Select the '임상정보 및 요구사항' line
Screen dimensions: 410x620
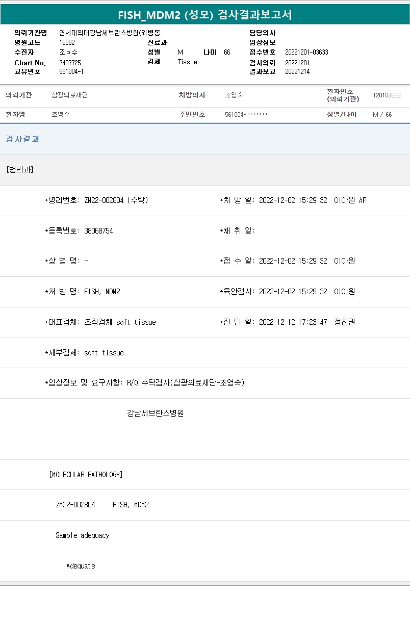(x=145, y=382)
